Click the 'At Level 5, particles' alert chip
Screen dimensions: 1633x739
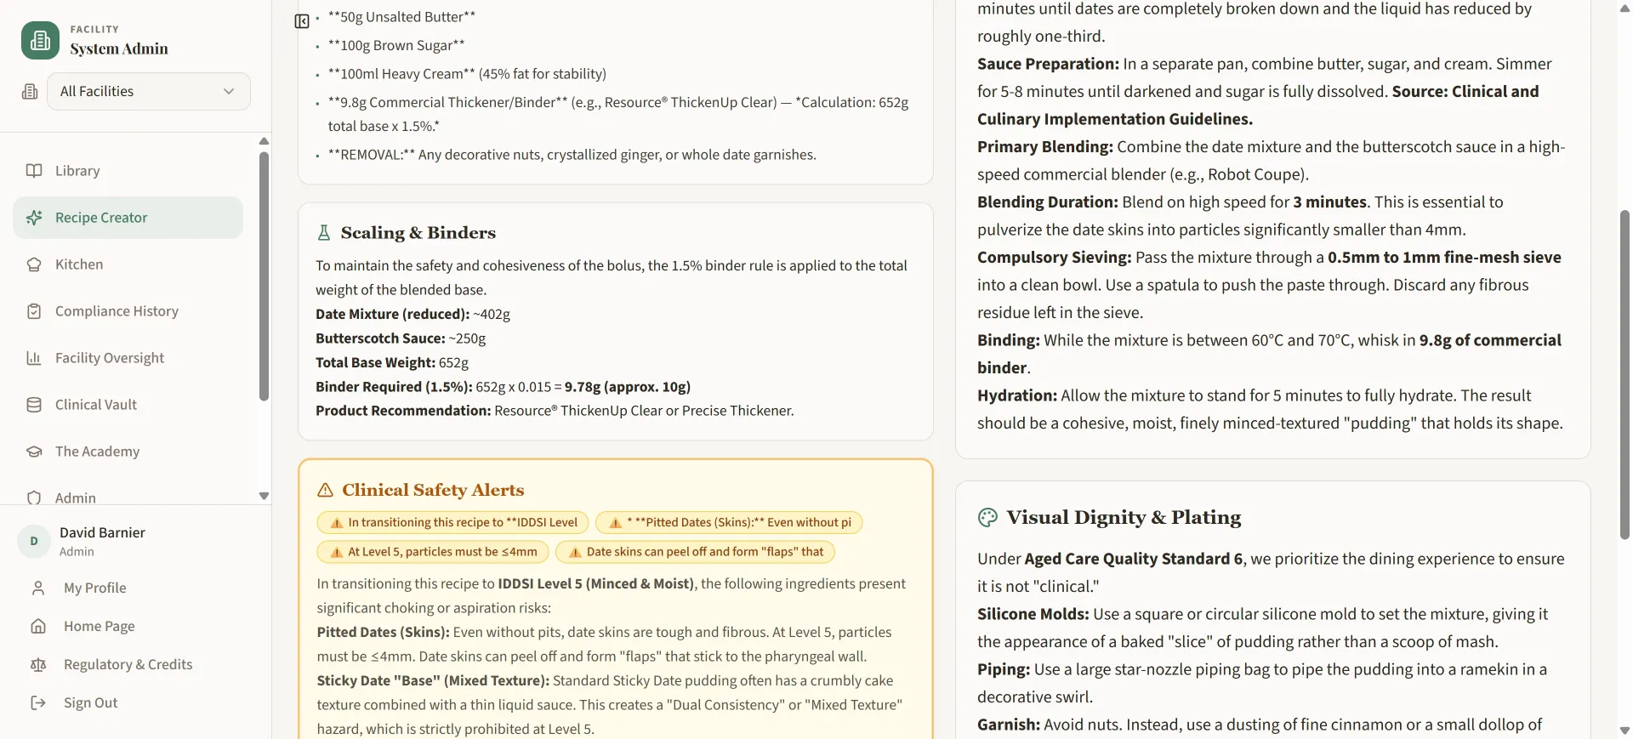(433, 552)
